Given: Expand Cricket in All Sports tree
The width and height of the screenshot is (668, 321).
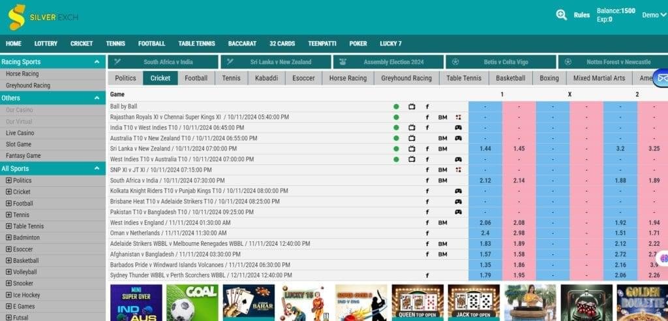Looking at the screenshot, I should pos(8,192).
